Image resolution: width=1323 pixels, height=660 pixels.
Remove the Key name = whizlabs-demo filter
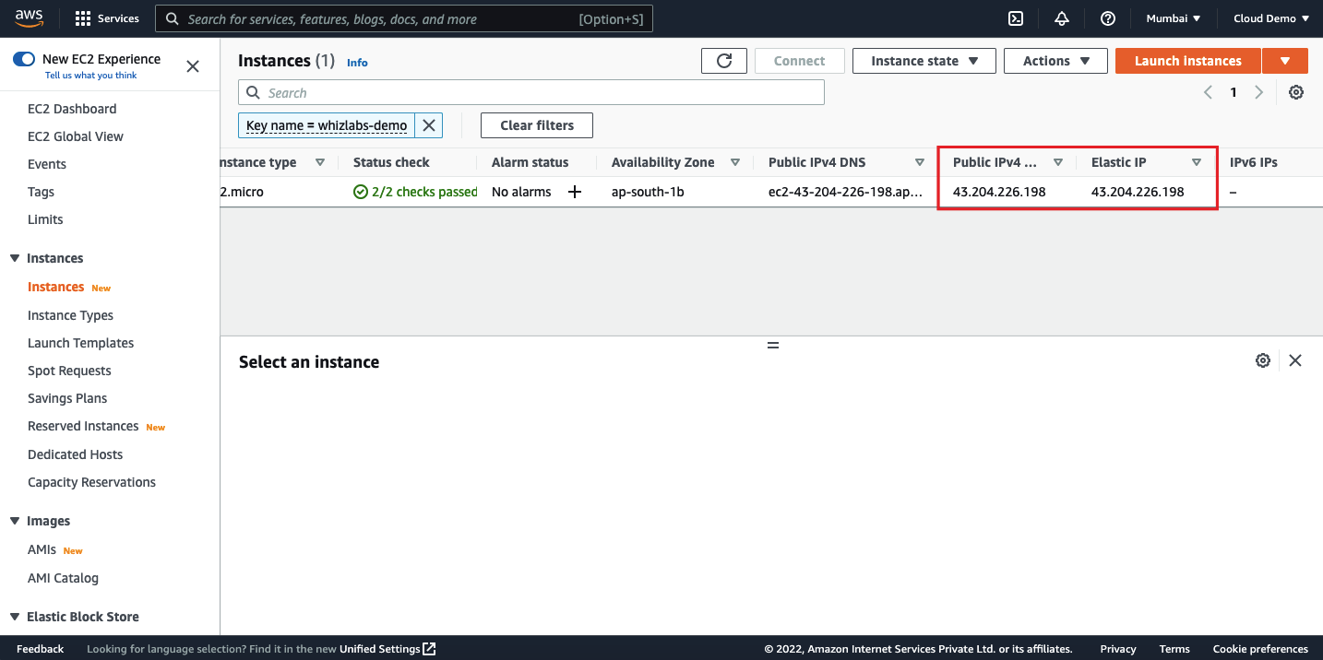click(x=429, y=125)
